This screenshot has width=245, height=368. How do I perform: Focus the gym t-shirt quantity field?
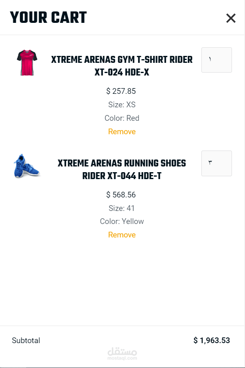(216, 60)
